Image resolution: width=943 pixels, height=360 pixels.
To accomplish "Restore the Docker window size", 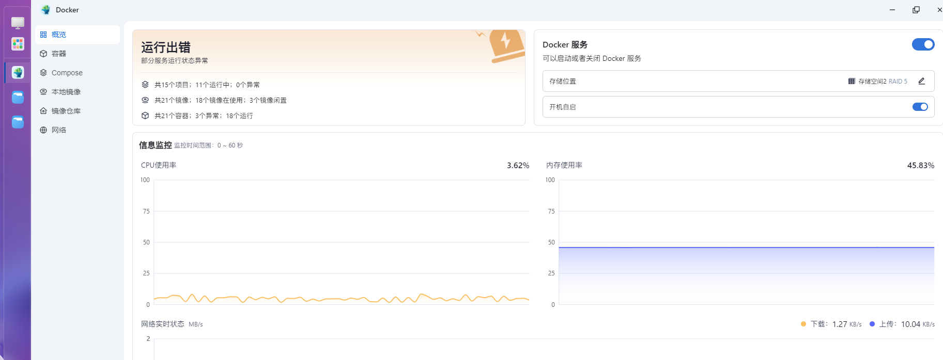I will (x=916, y=10).
